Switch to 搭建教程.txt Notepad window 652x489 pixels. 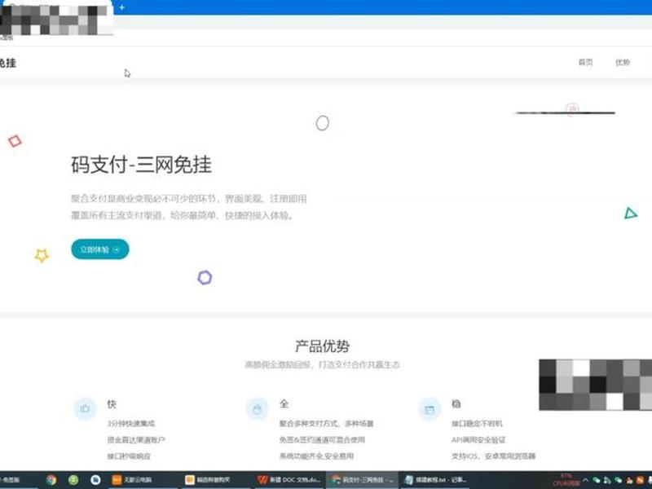436,480
